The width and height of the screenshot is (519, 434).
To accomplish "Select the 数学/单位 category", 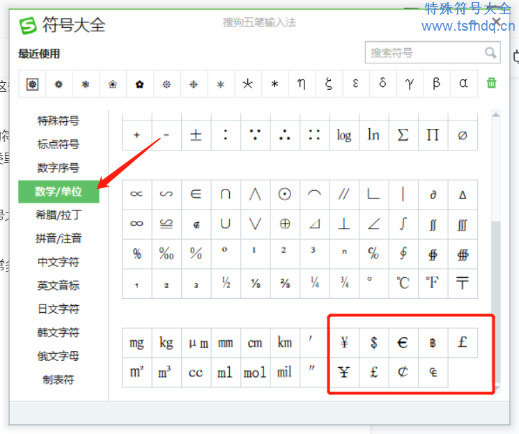I will (x=59, y=192).
